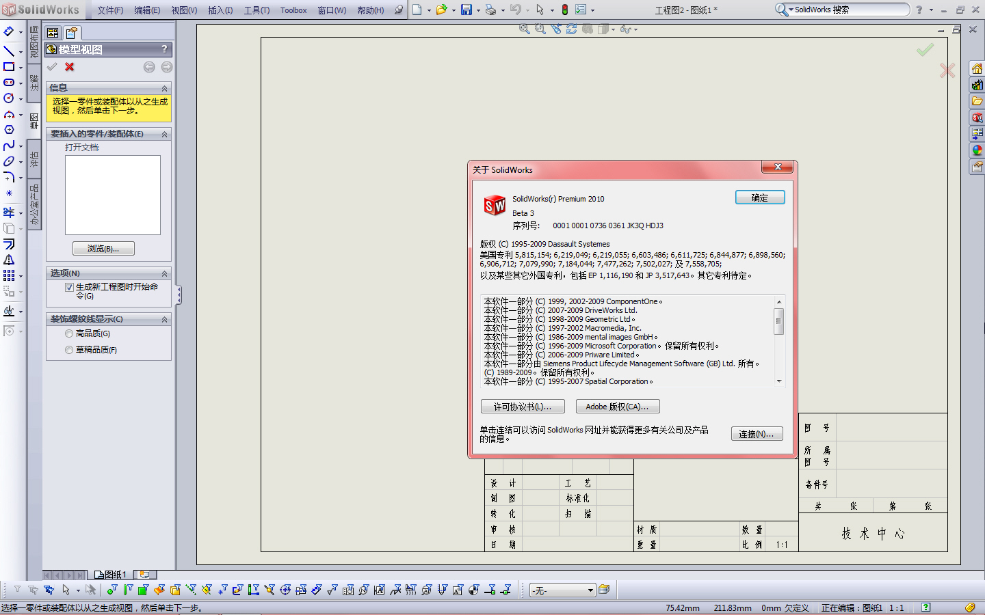
Task: Select 草稿品质 draft quality radio button
Action: pos(69,350)
